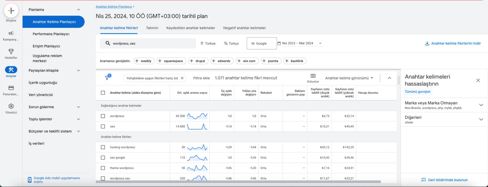Open Kampanyalar megaphone icon in sidebar

coord(11,33)
